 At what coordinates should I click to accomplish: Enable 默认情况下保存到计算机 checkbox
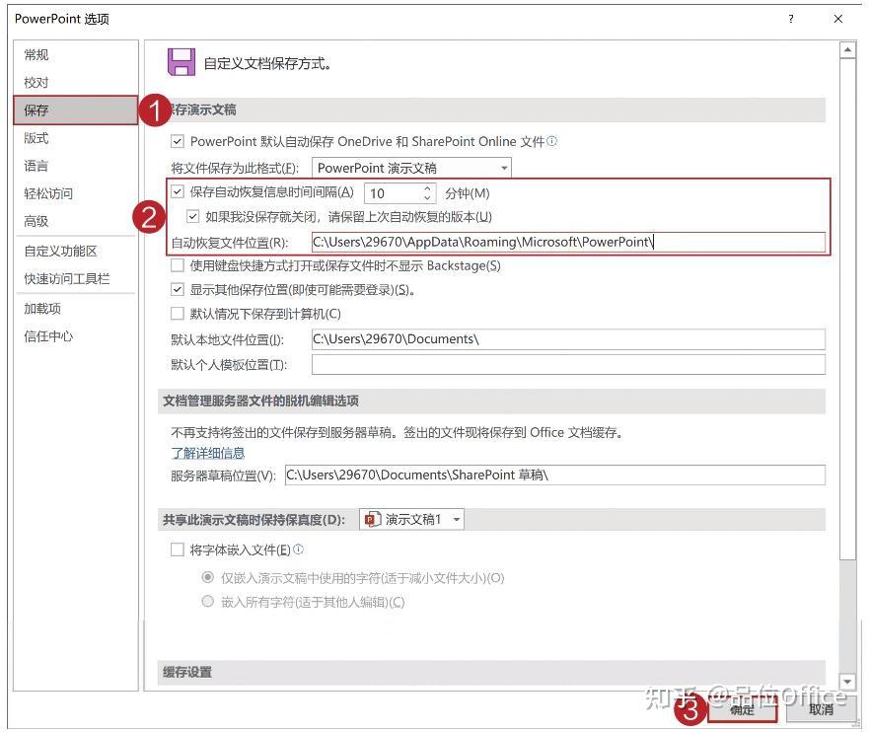point(178,313)
